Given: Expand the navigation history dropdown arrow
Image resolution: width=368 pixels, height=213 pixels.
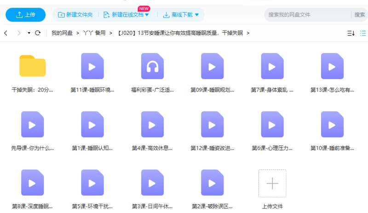Looking at the screenshot, I should [29, 33].
